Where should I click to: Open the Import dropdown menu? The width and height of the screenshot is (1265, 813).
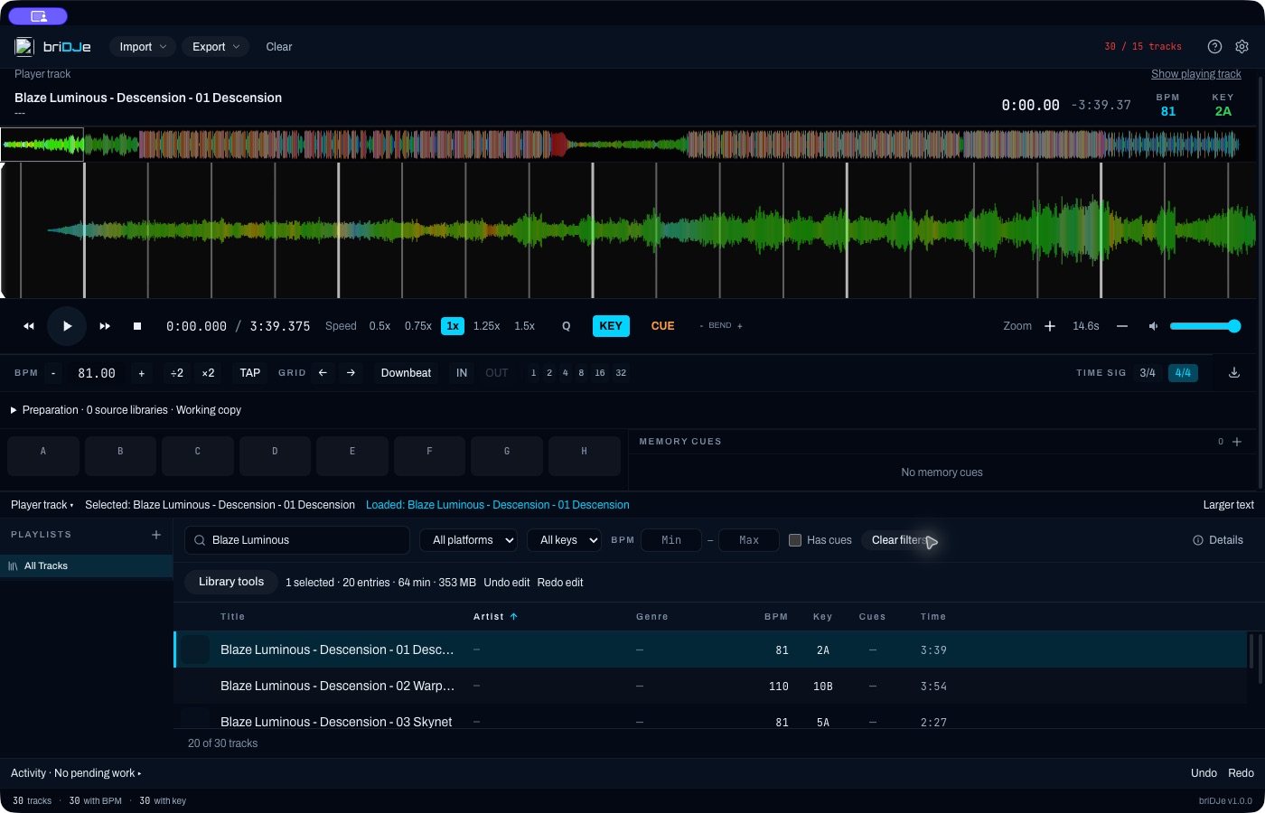point(143,47)
